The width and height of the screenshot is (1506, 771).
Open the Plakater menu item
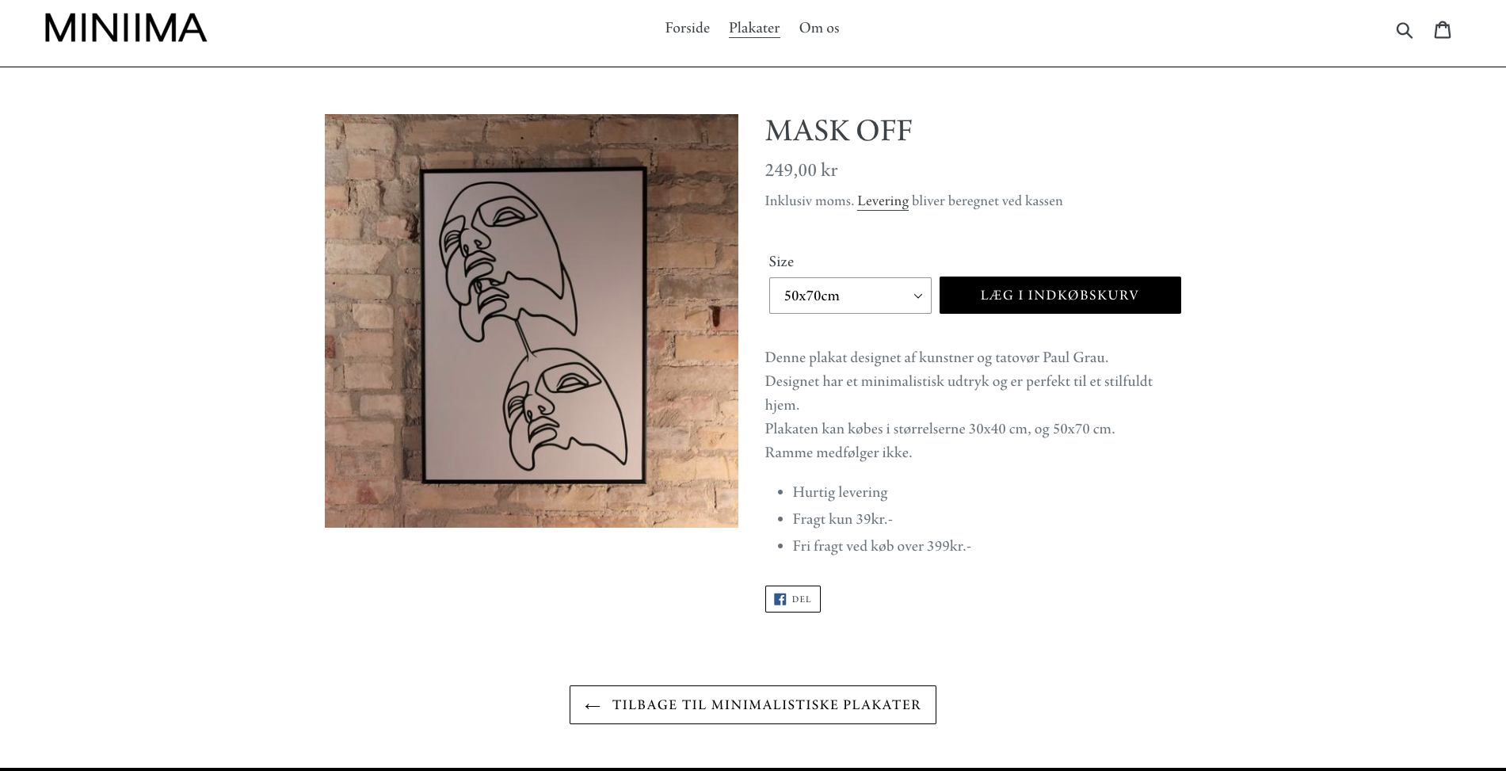tap(754, 28)
